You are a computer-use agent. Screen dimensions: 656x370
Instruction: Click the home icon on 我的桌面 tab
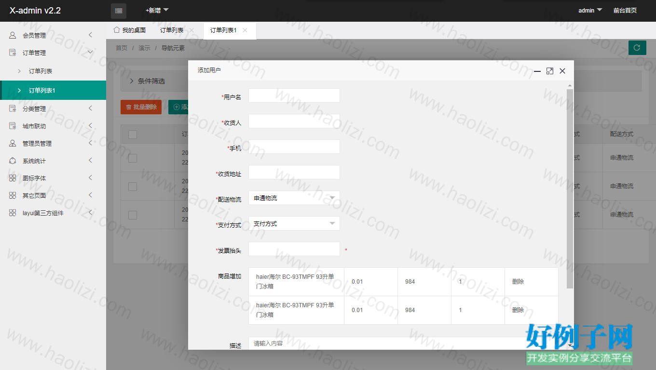click(116, 30)
